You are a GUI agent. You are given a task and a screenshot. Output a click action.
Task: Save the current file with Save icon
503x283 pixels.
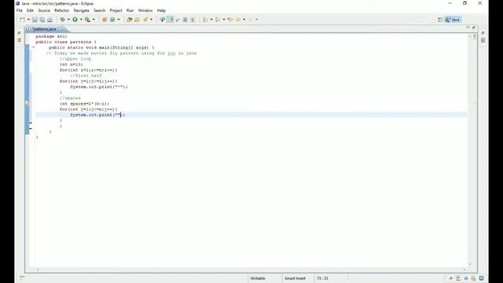pyautogui.click(x=35, y=20)
